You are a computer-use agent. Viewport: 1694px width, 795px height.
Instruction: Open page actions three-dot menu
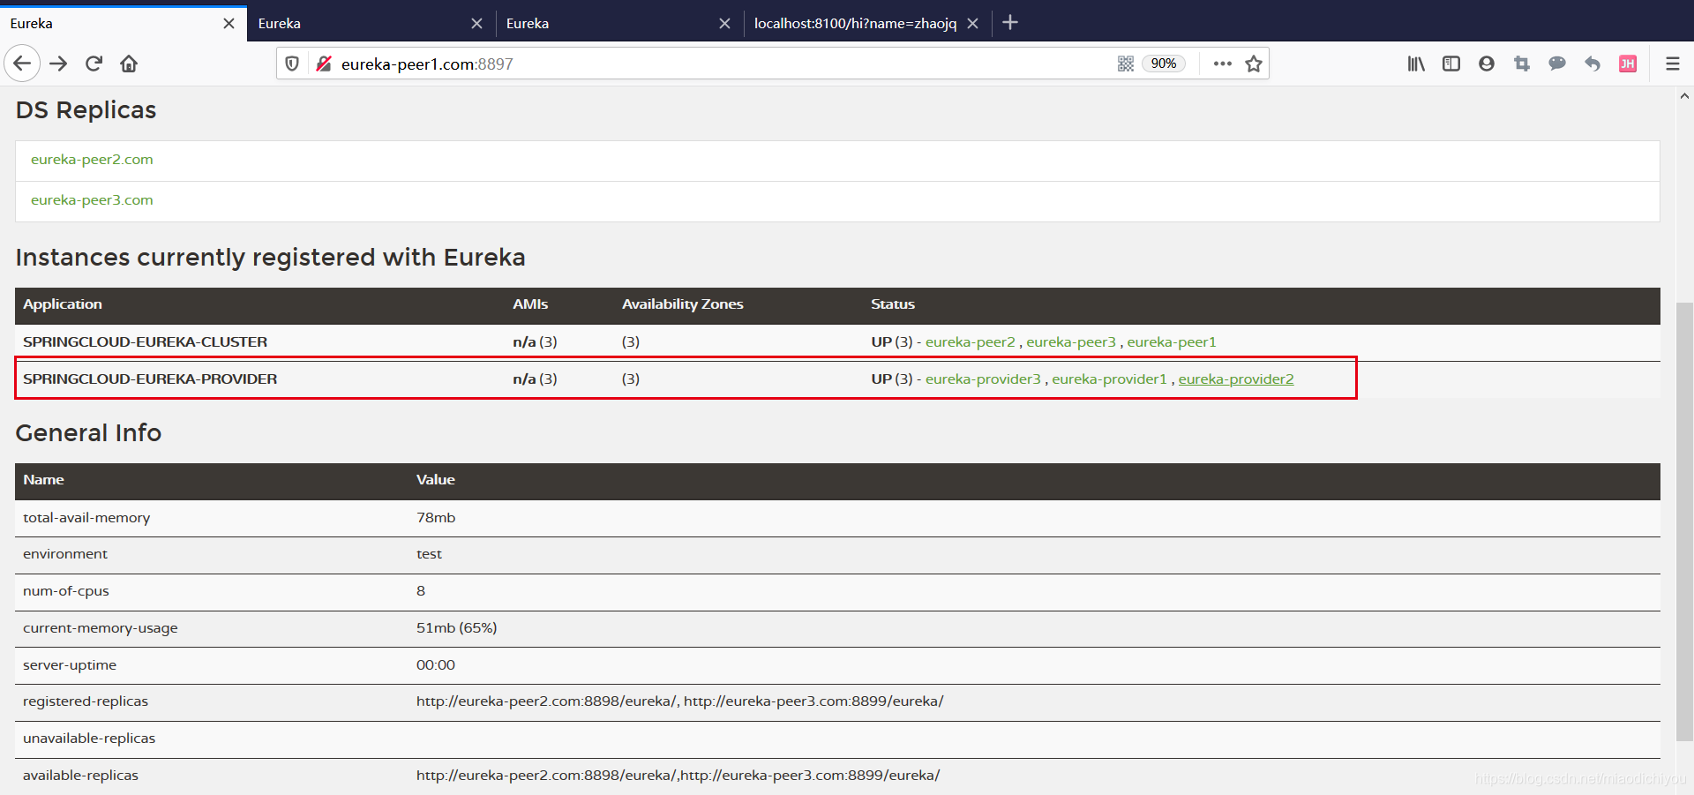coord(1222,64)
